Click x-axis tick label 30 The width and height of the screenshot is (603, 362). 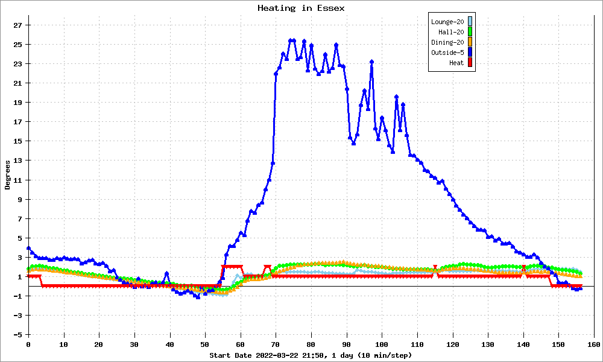[134, 345]
